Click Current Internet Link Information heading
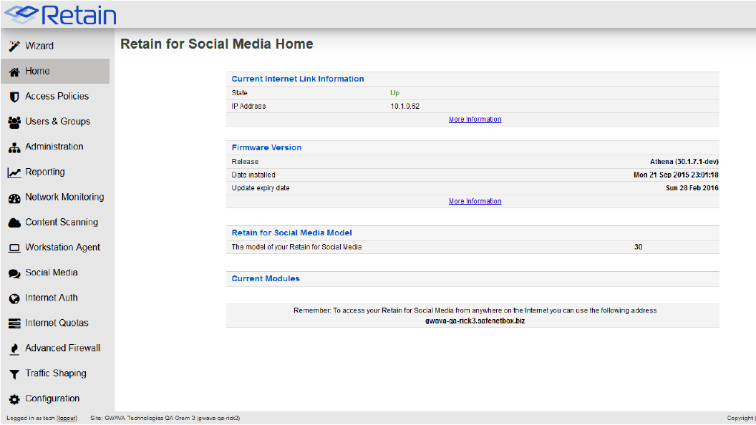Image resolution: width=756 pixels, height=425 pixels. point(298,79)
